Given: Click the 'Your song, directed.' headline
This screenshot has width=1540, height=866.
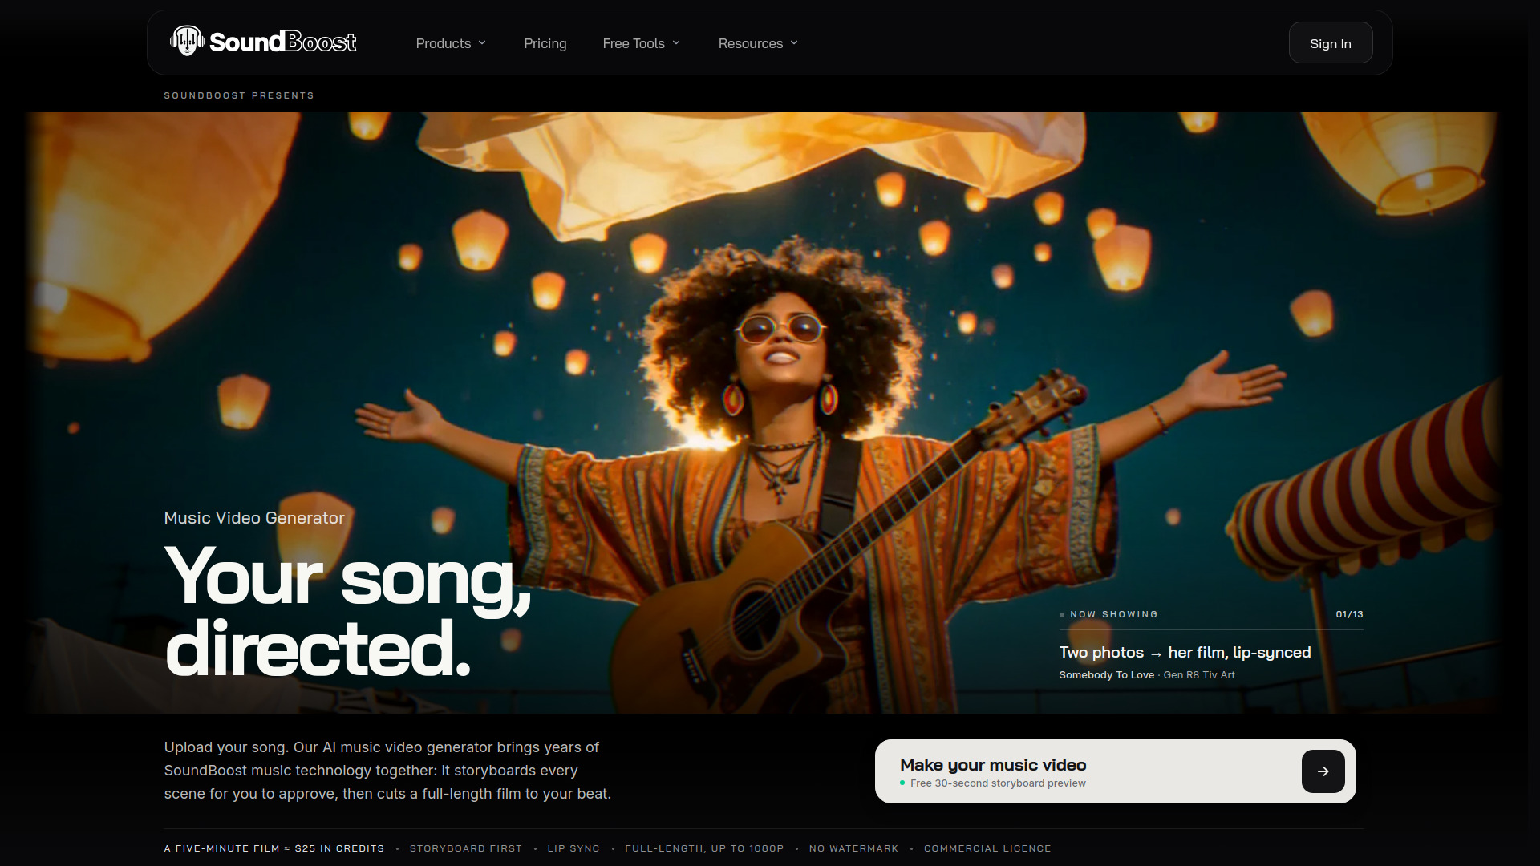Looking at the screenshot, I should (x=348, y=611).
